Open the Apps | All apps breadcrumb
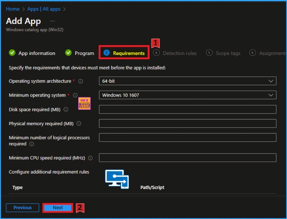 click(x=44, y=9)
